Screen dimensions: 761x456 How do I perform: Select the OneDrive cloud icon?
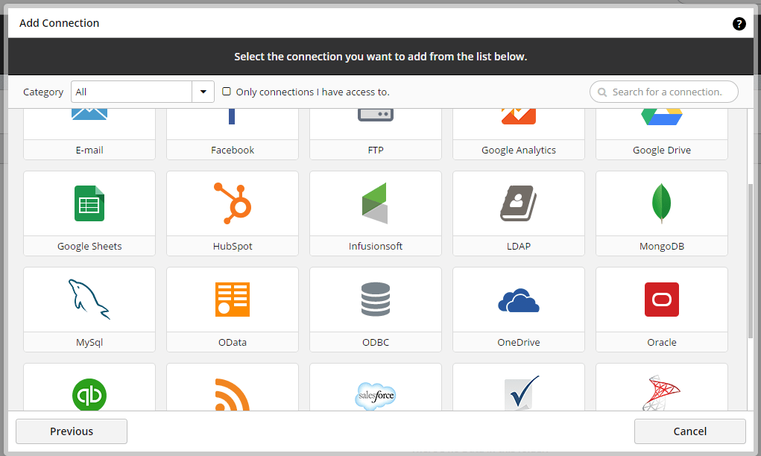coord(518,300)
